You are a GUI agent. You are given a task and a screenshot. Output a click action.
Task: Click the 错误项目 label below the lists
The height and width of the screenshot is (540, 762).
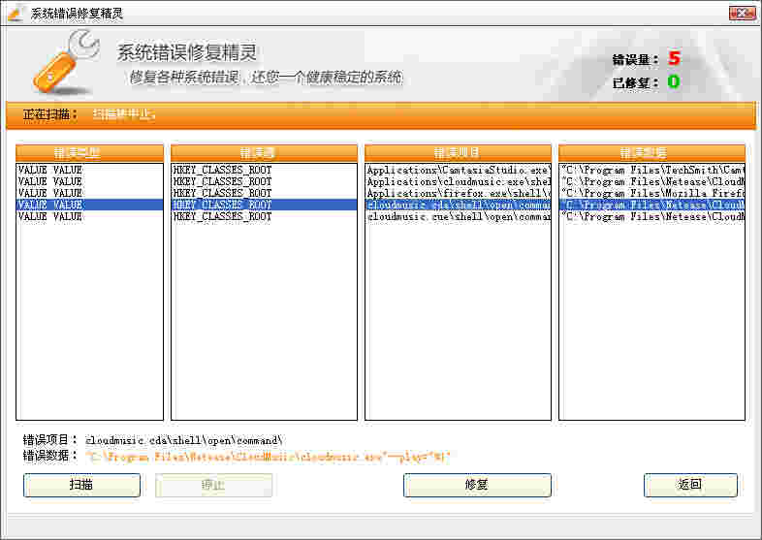[x=49, y=440]
